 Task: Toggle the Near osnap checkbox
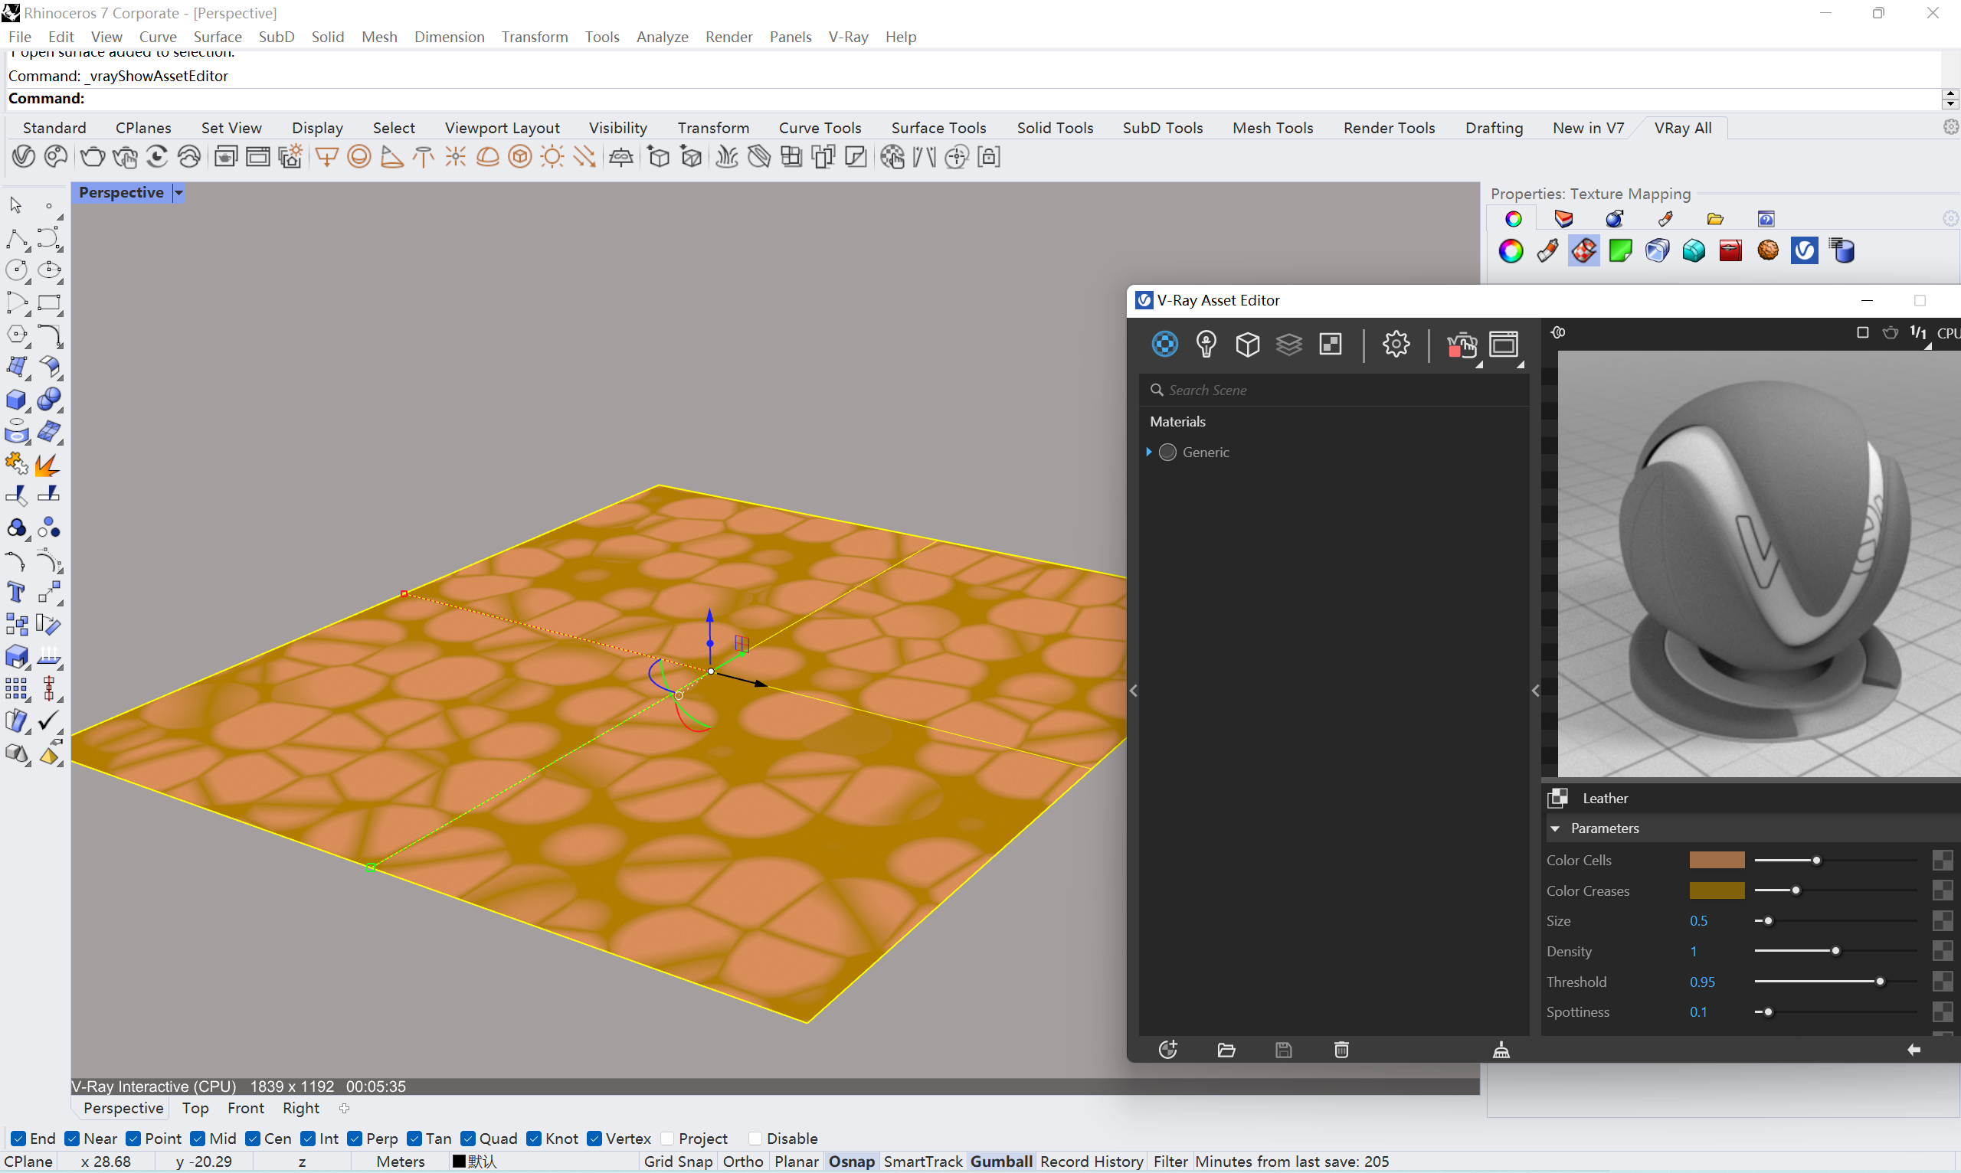point(72,1139)
